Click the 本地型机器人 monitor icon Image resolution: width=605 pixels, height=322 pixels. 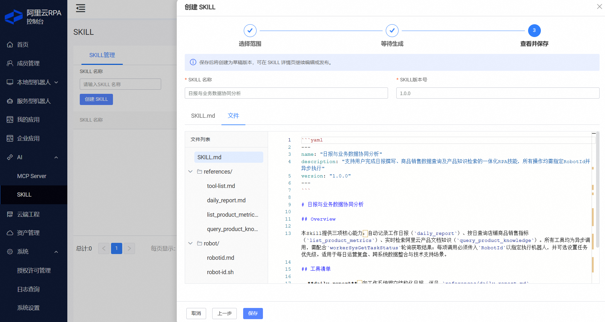coord(10,82)
